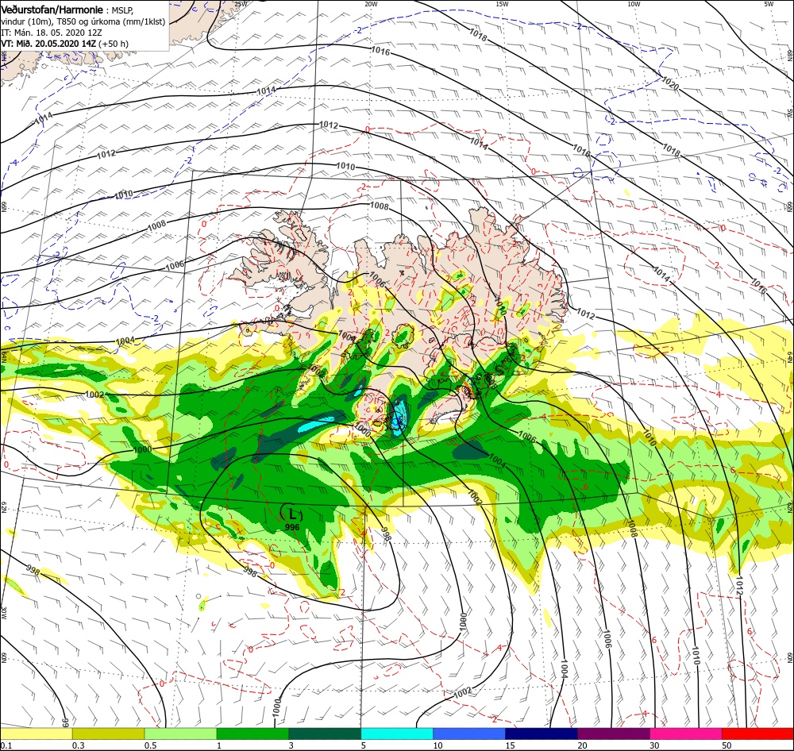Click the 15W longitude label

click(x=503, y=3)
